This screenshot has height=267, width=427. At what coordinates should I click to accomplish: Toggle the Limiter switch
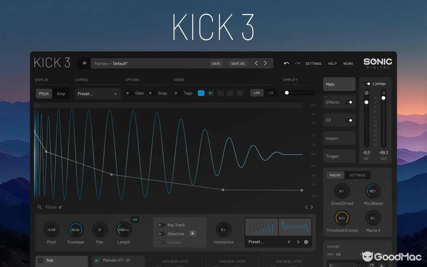coord(367,84)
